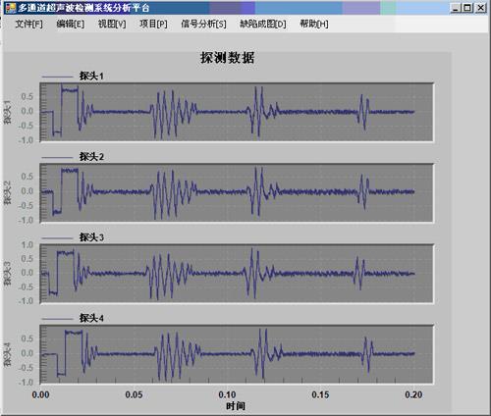Click the 探头1 legend label
Screen dimensions: 491x416
pos(91,77)
